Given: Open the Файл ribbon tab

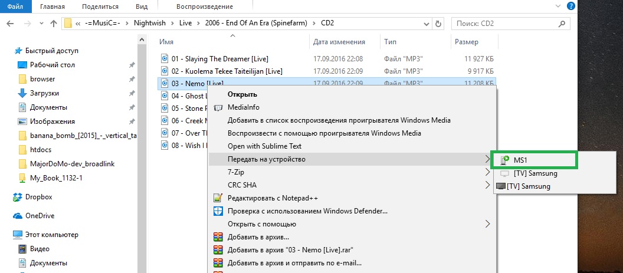Looking at the screenshot, I should coord(15,6).
